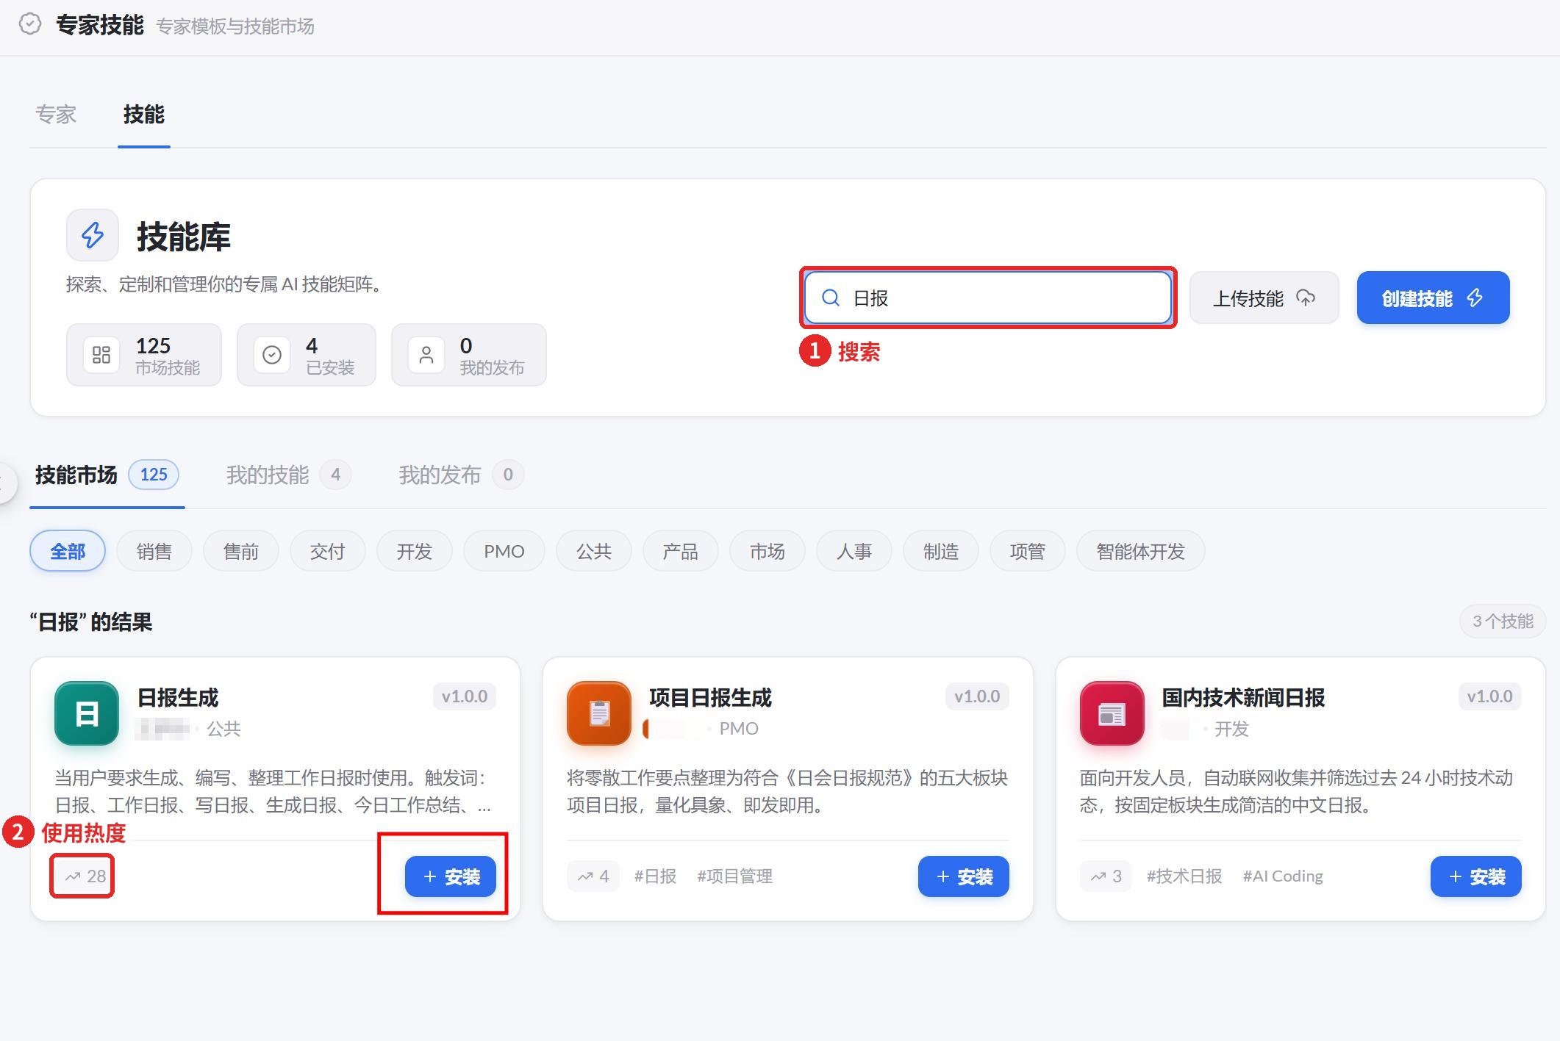Click the 我的发布 person icon
The width and height of the screenshot is (1560, 1041).
point(426,356)
